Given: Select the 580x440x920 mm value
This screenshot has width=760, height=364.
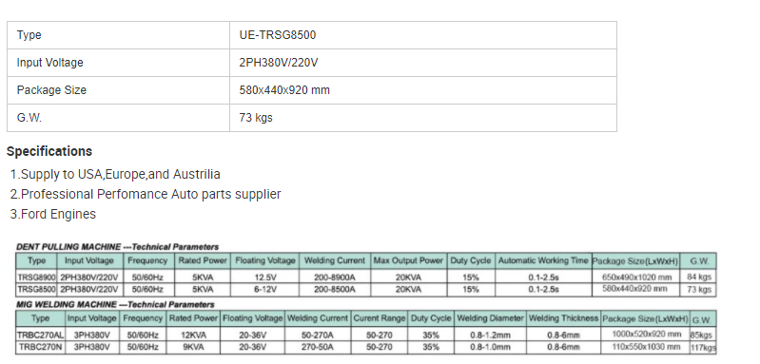Looking at the screenshot, I should point(284,90).
